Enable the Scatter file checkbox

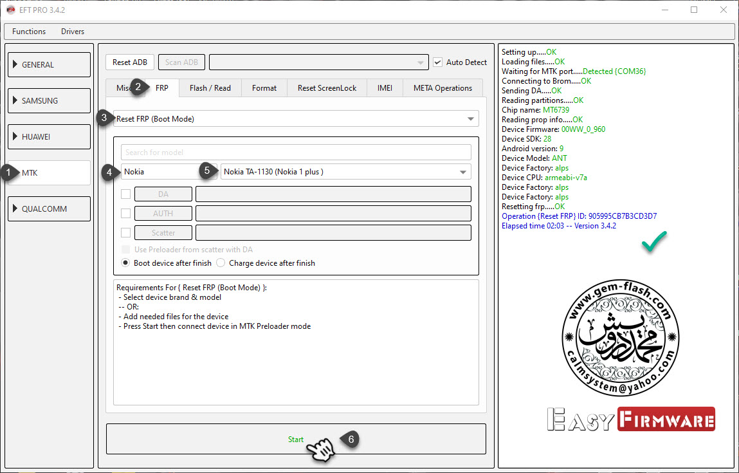(126, 232)
